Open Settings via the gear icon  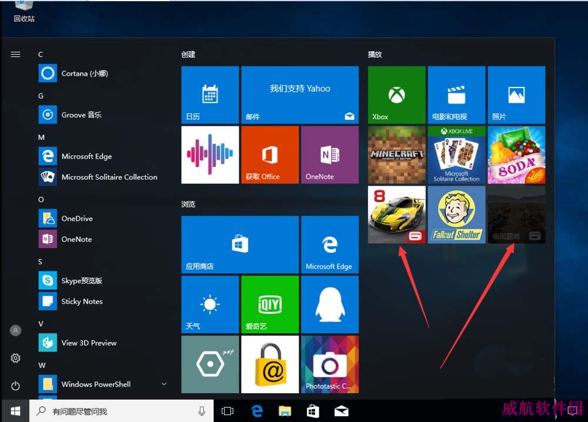coord(15,358)
